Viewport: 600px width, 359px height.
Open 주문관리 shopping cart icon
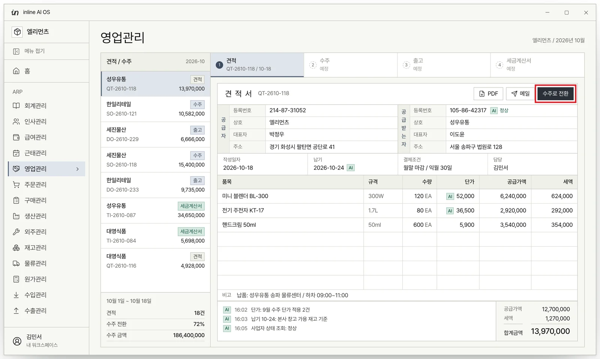click(16, 185)
